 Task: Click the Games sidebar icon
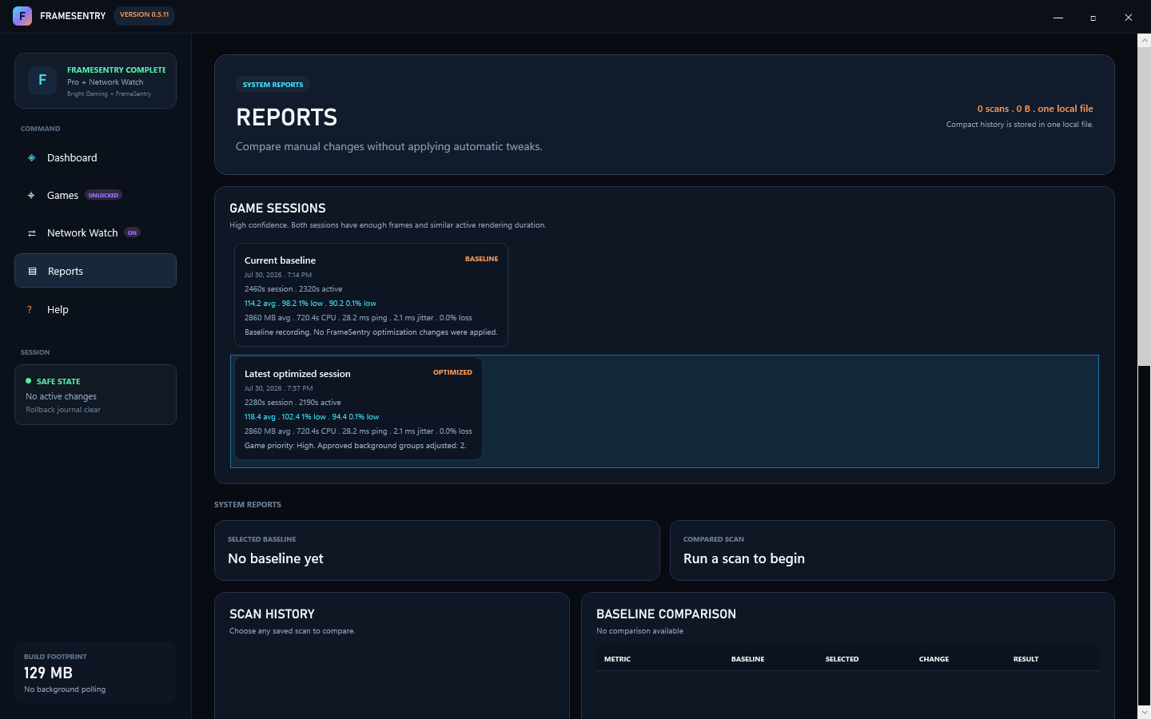(31, 196)
